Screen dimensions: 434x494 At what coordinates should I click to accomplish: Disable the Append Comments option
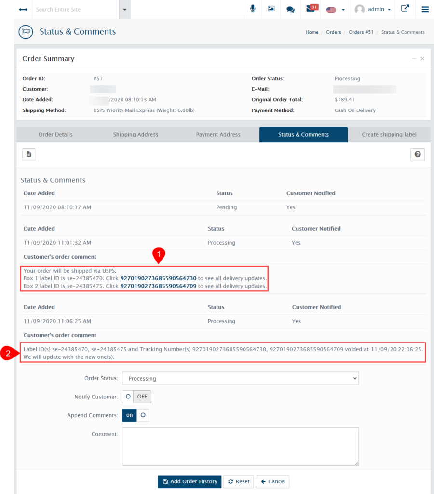(143, 415)
